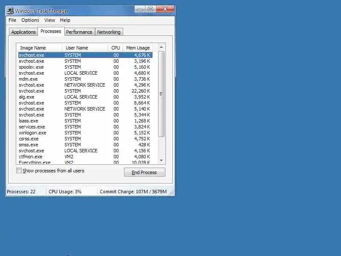Select the Processes tab
The height and width of the screenshot is (256, 341).
(51, 31)
